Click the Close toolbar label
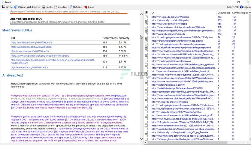251x145 pixels. (x=91, y=7)
